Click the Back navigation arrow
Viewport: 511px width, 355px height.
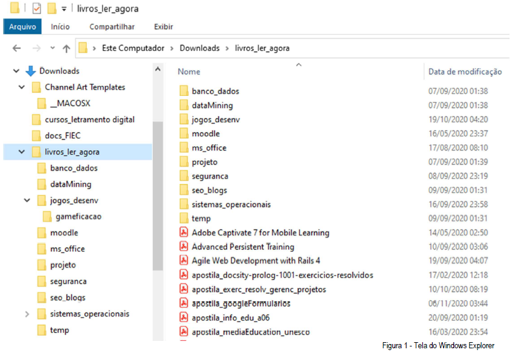pos(17,48)
